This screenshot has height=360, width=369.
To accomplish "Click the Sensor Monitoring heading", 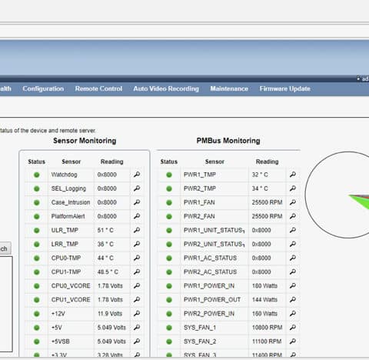I will pyautogui.click(x=85, y=141).
